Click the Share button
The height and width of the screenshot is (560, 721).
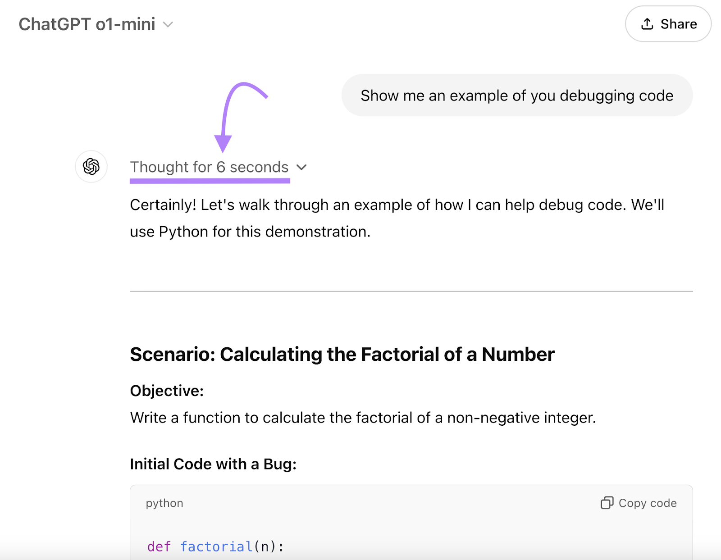coord(668,24)
